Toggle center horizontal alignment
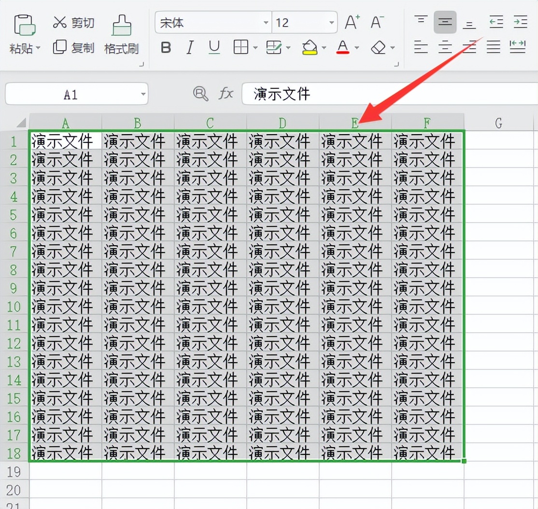538x509 pixels. 444,47
